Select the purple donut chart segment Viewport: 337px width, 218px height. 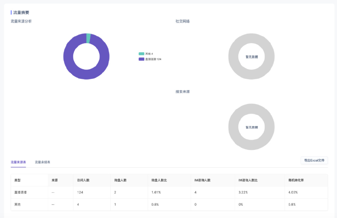(87, 74)
